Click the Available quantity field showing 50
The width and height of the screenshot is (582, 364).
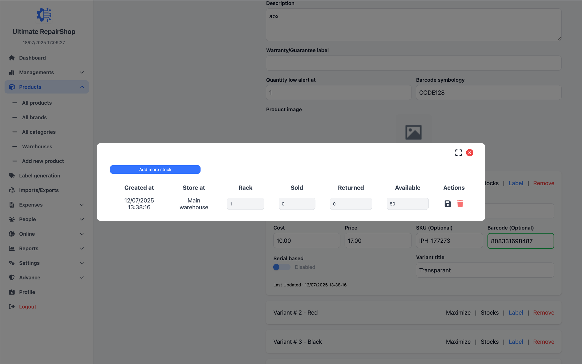[407, 204]
